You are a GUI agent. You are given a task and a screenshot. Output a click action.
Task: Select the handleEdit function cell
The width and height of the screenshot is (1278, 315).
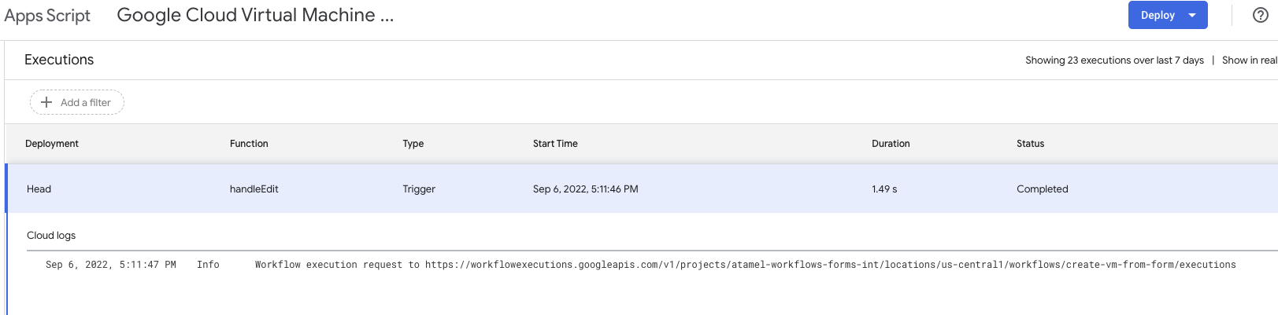click(254, 189)
